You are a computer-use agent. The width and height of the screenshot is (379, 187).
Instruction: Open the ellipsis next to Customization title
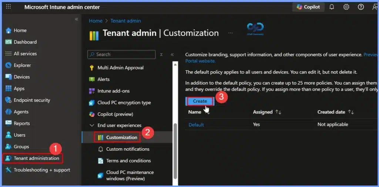point(230,33)
